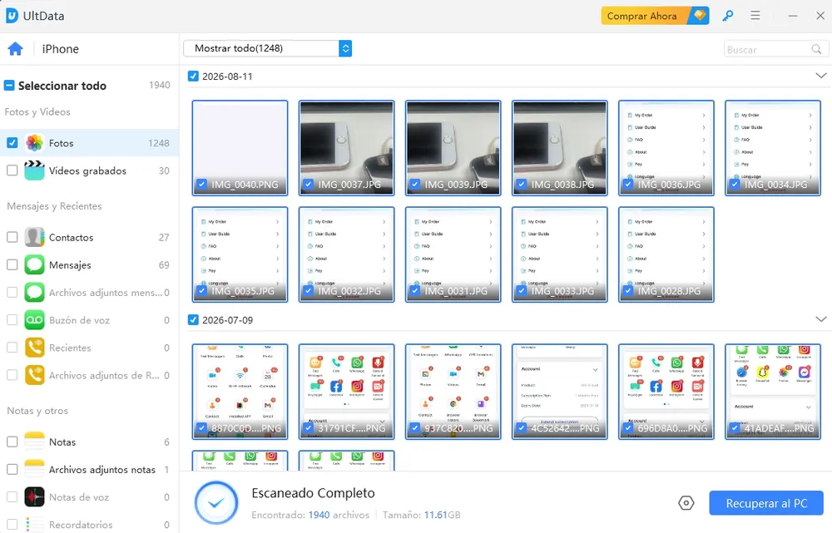Click the iPhone device label
The height and width of the screenshot is (533, 832).
click(x=61, y=49)
